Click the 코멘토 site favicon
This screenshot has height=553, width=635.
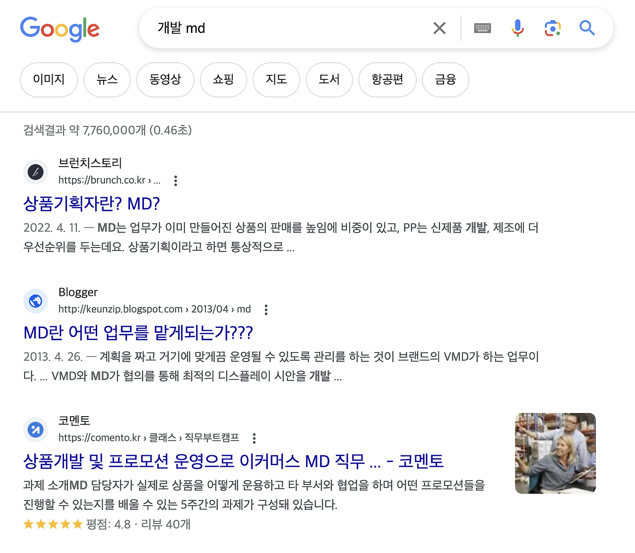click(x=35, y=430)
